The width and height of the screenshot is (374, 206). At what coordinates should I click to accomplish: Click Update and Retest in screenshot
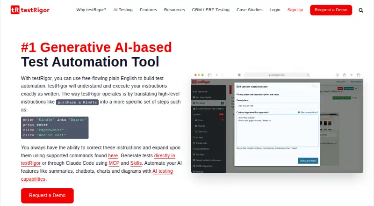[308, 161]
